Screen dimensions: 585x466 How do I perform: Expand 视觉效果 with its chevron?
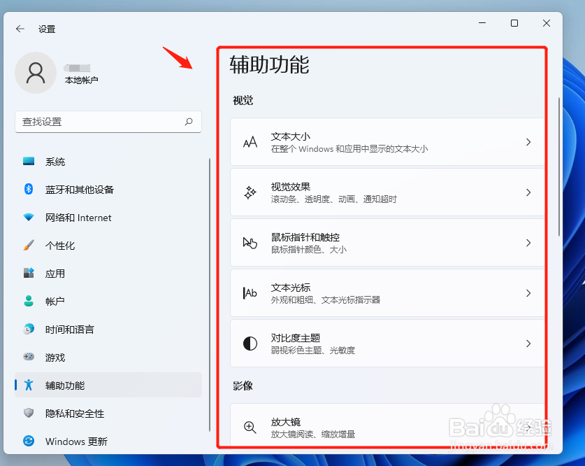click(x=528, y=192)
